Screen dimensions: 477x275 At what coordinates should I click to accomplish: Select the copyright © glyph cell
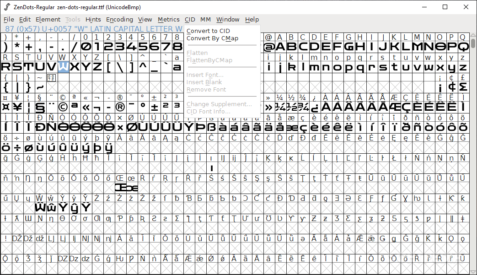(63, 107)
